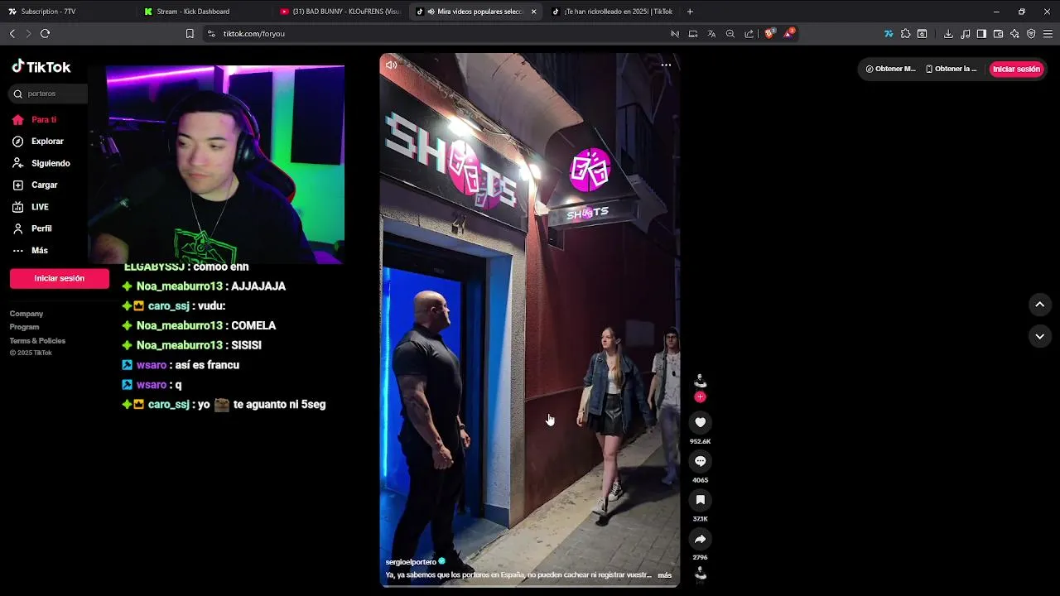Open the Para ti feed
1060x596 pixels.
(x=35, y=120)
